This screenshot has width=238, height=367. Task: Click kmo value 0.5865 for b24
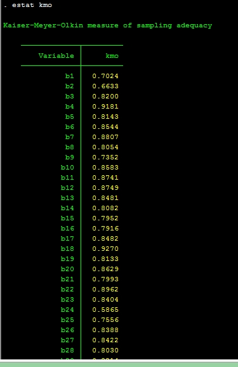coord(105,310)
